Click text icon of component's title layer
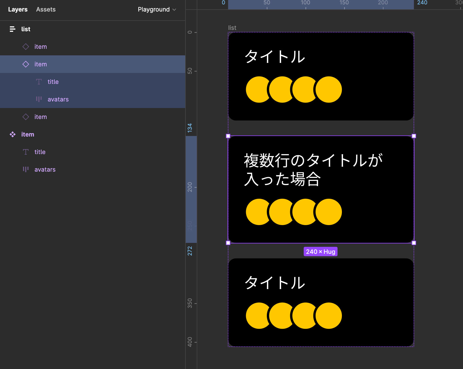 coord(26,152)
